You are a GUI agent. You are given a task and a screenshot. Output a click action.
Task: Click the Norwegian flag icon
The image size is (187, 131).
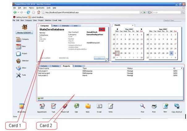tap(102, 30)
